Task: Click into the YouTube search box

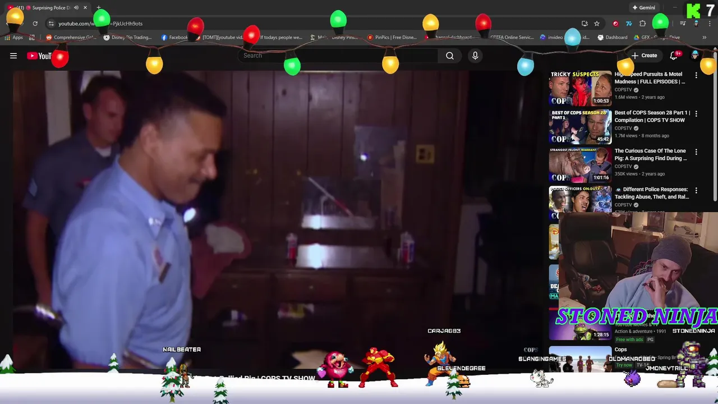Action: click(338, 56)
